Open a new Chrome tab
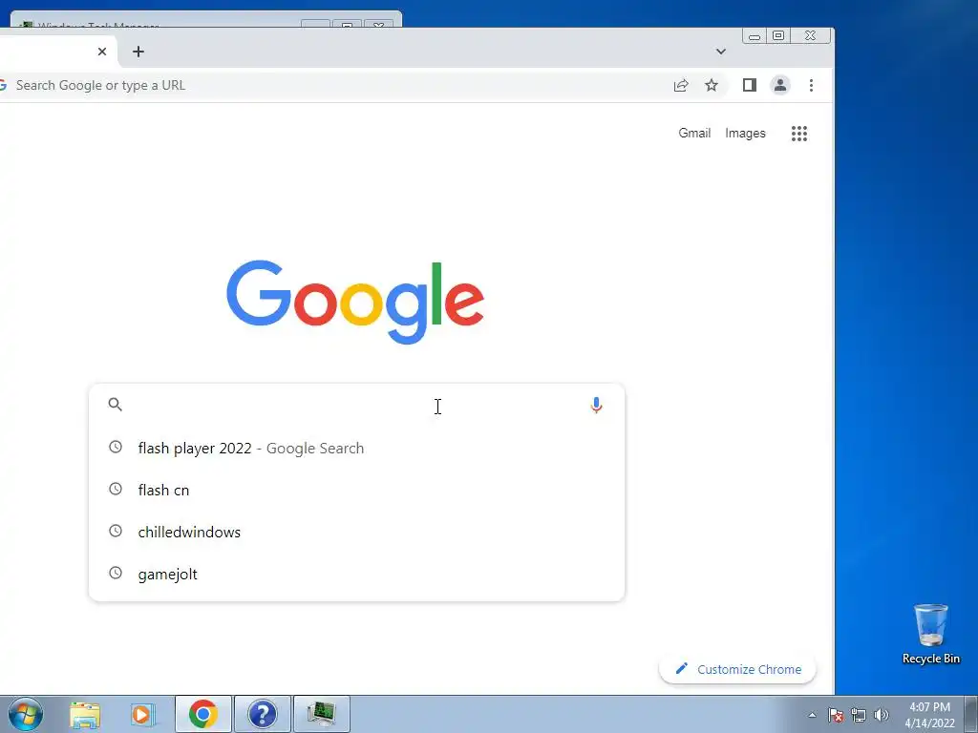 point(138,52)
